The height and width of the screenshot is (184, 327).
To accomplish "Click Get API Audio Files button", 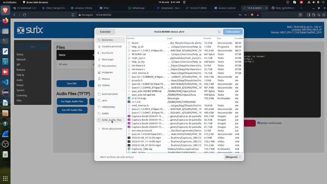I will 72,110.
